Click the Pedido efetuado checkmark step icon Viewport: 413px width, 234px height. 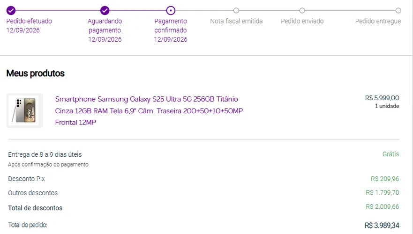click(x=11, y=10)
